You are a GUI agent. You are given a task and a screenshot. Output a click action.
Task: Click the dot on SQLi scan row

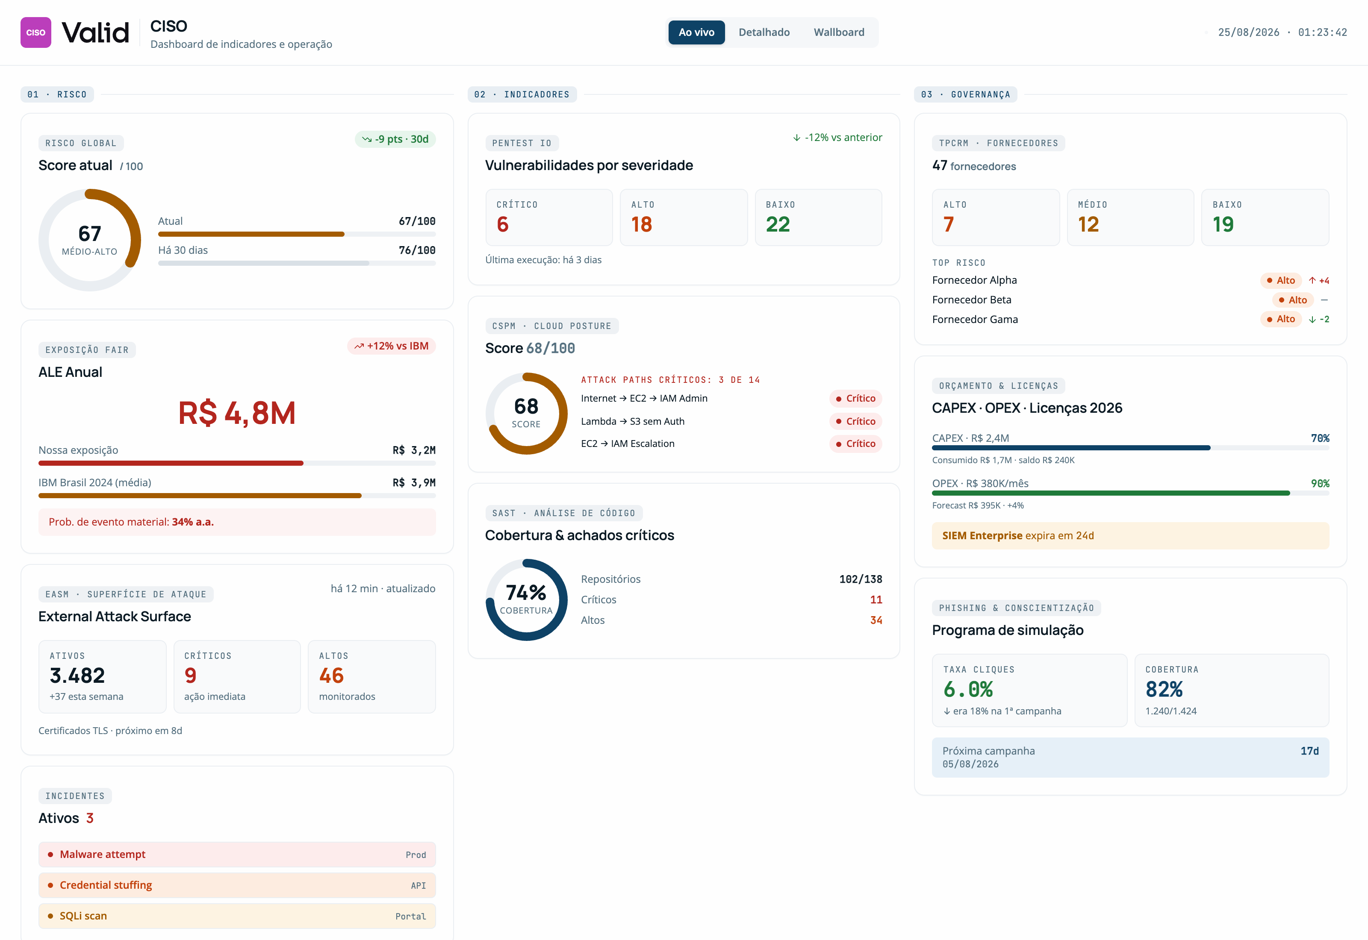[x=51, y=916]
